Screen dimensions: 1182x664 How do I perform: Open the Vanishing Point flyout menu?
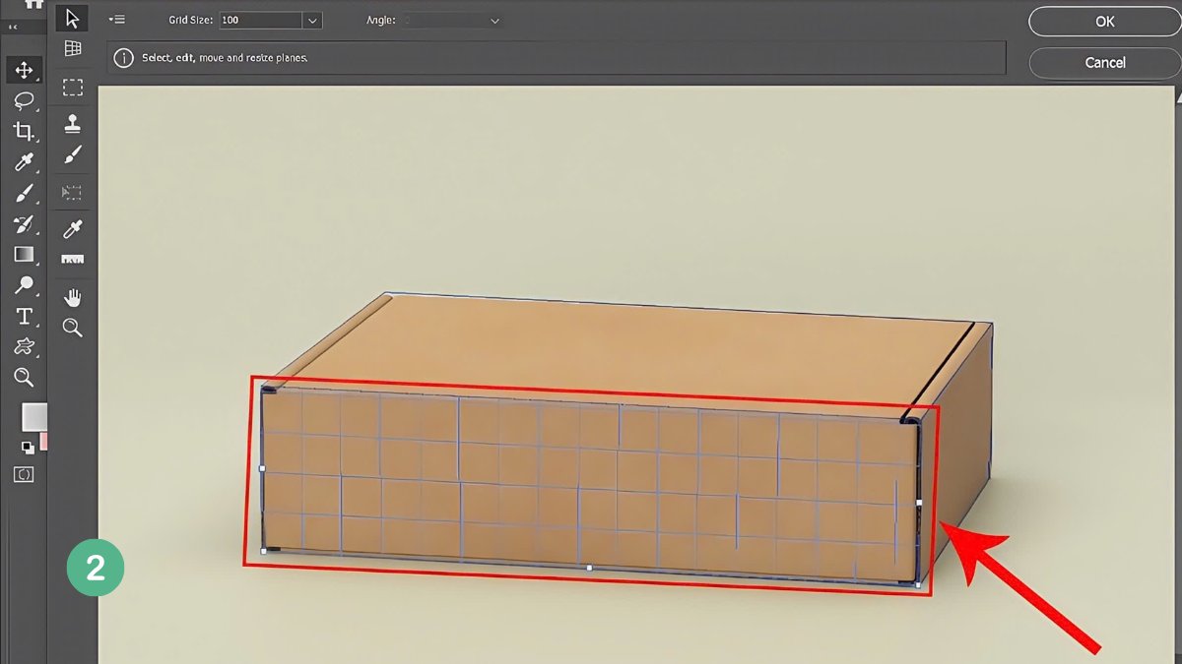pyautogui.click(x=117, y=19)
